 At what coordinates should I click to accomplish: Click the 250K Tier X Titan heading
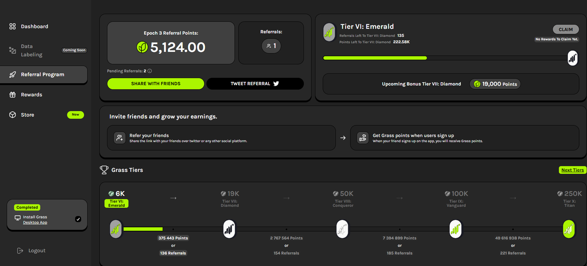(569, 199)
